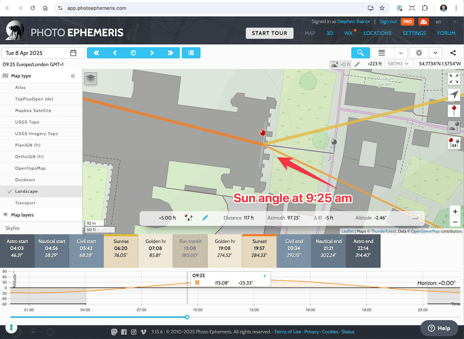Image resolution: width=464 pixels, height=339 pixels.
Task: Click the START TOUR button
Action: click(269, 33)
